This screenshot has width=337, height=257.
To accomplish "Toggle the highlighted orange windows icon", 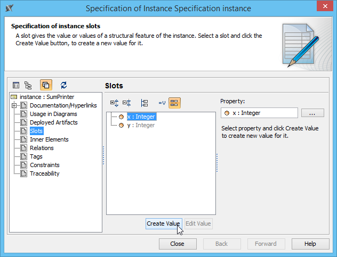I will pos(46,85).
